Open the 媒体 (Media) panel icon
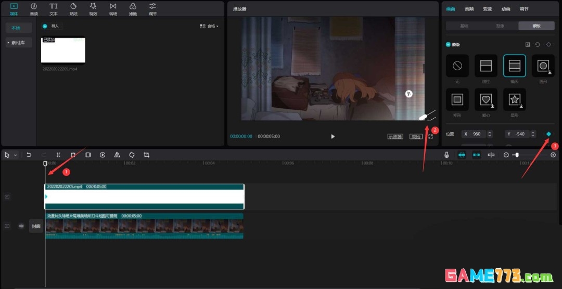The image size is (562, 289). [x=14, y=9]
